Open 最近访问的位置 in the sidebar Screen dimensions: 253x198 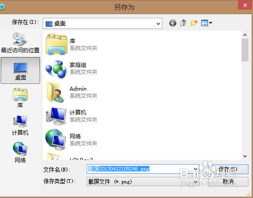(20, 43)
